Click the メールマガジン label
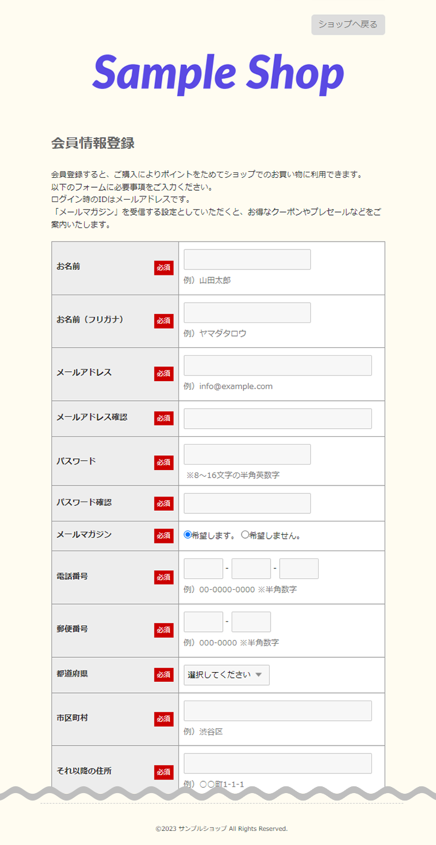This screenshot has width=436, height=845. point(84,534)
